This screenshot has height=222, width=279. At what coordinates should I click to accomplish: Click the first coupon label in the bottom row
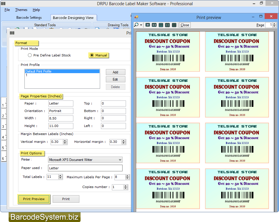pyautogui.click(x=168, y=189)
